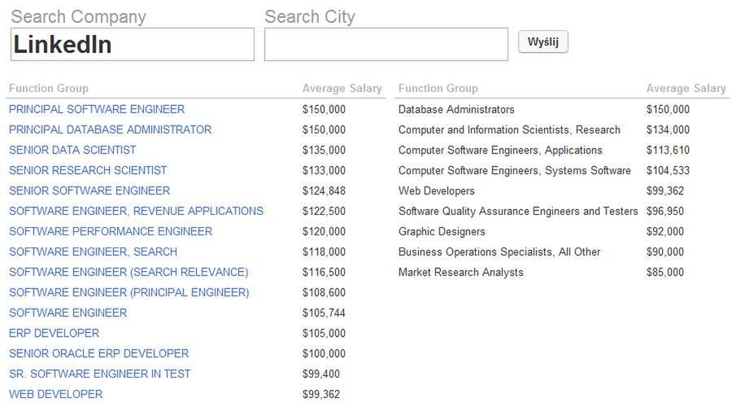The width and height of the screenshot is (732, 407).
Task: Click SR. SOFTWARE ENGINEER IN TEST link
Action: 99,374
